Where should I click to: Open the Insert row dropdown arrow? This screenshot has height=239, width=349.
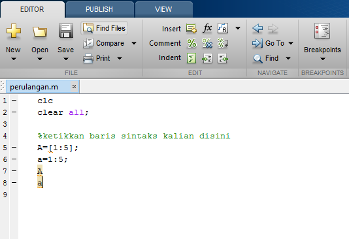(x=238, y=28)
